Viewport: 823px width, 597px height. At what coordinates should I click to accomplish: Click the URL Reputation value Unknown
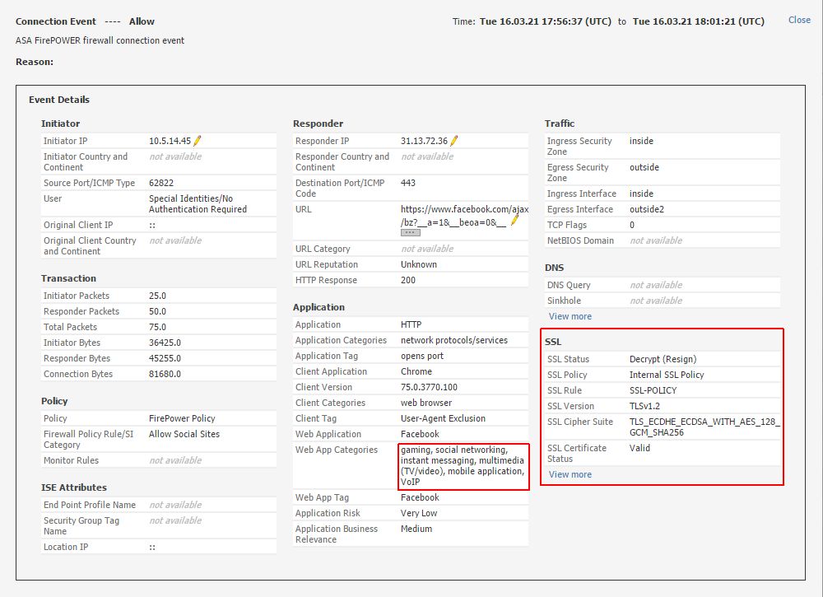coord(419,264)
